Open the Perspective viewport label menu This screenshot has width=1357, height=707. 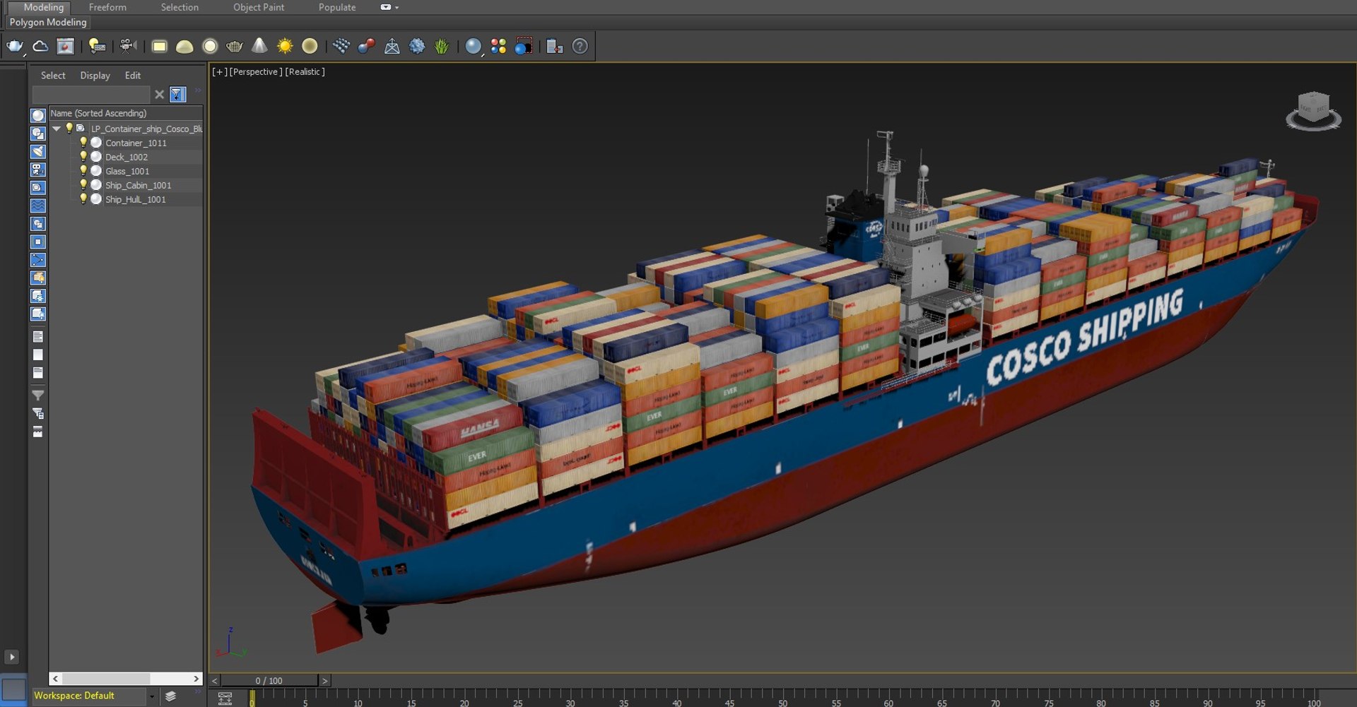pyautogui.click(x=255, y=72)
